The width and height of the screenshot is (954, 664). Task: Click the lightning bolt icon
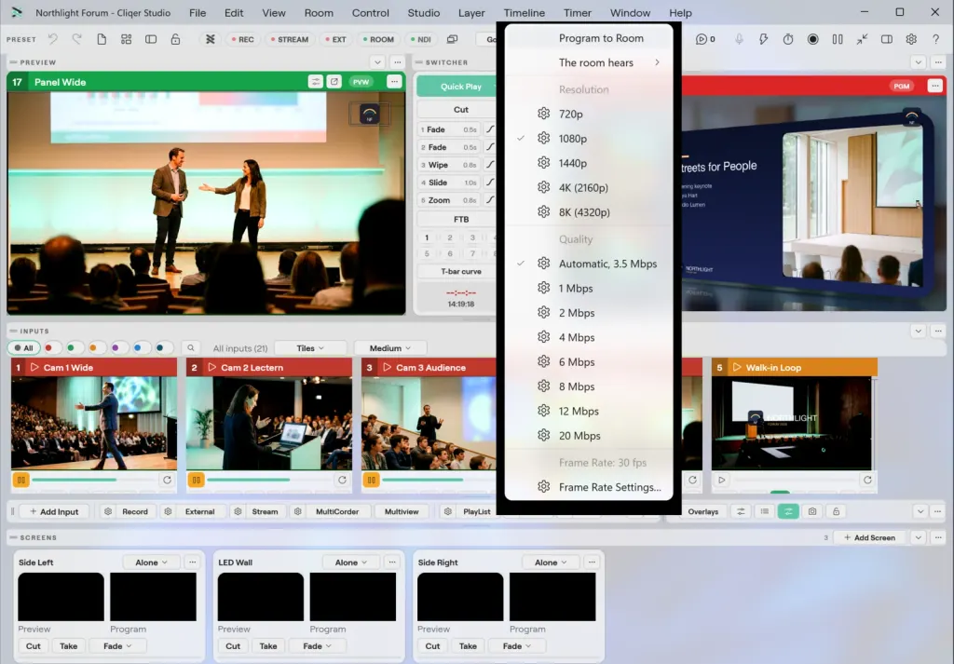[763, 39]
